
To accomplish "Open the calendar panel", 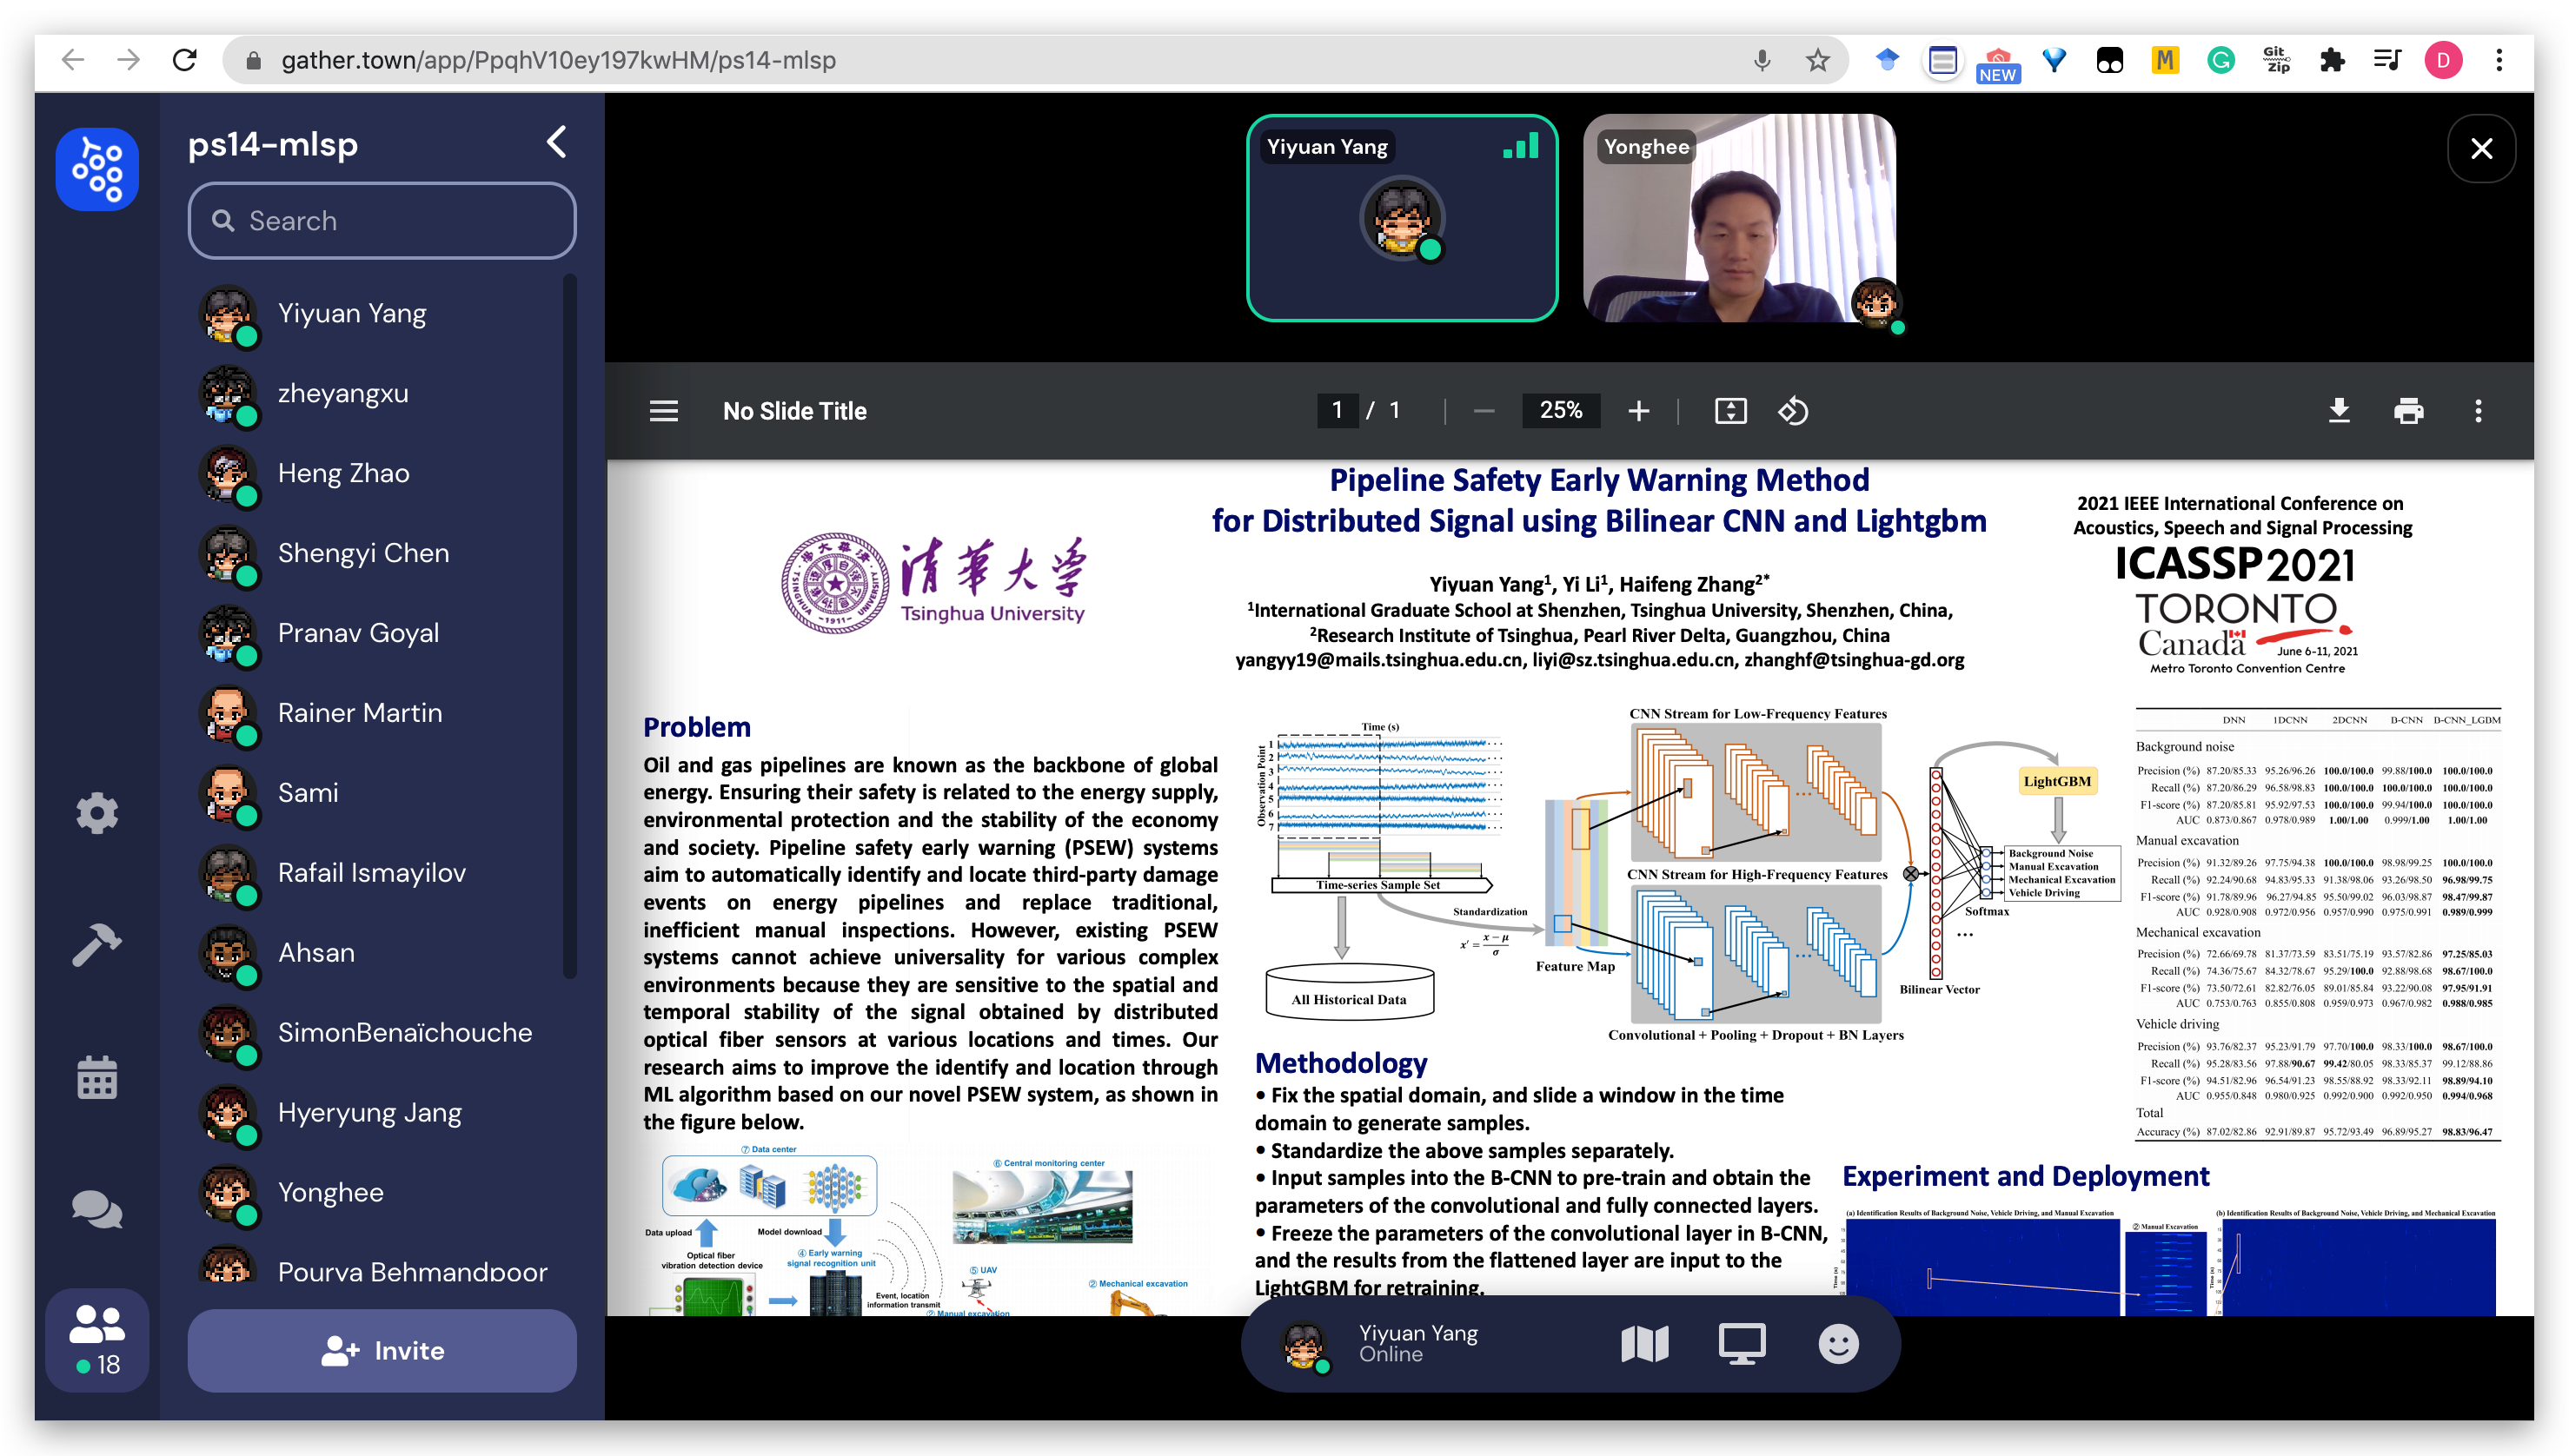I will pos(97,1078).
